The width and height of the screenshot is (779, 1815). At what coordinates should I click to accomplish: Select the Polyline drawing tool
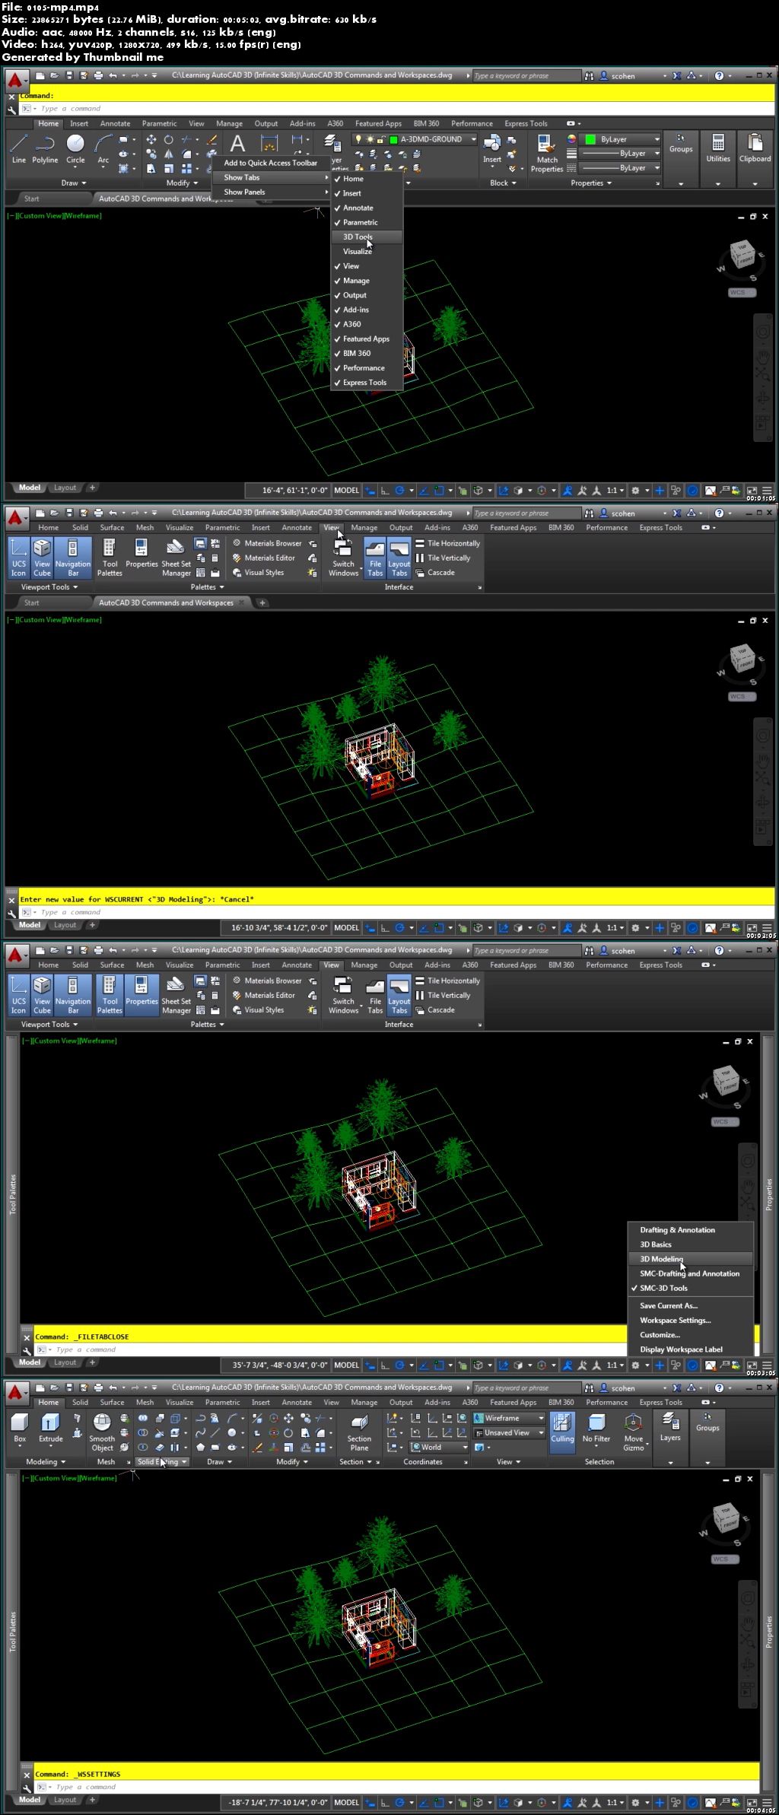[45, 148]
